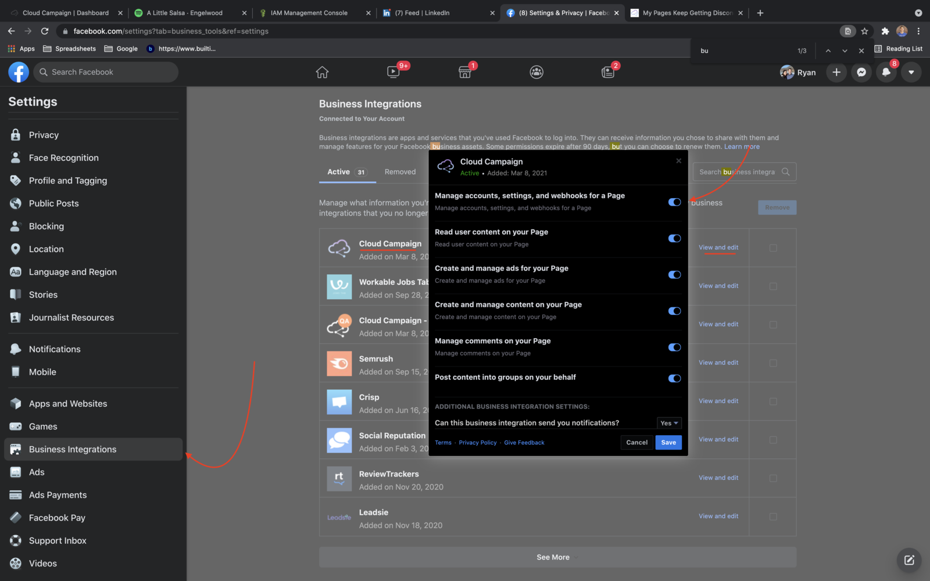Click the new message compose icon
This screenshot has width=930, height=581.
909,560
